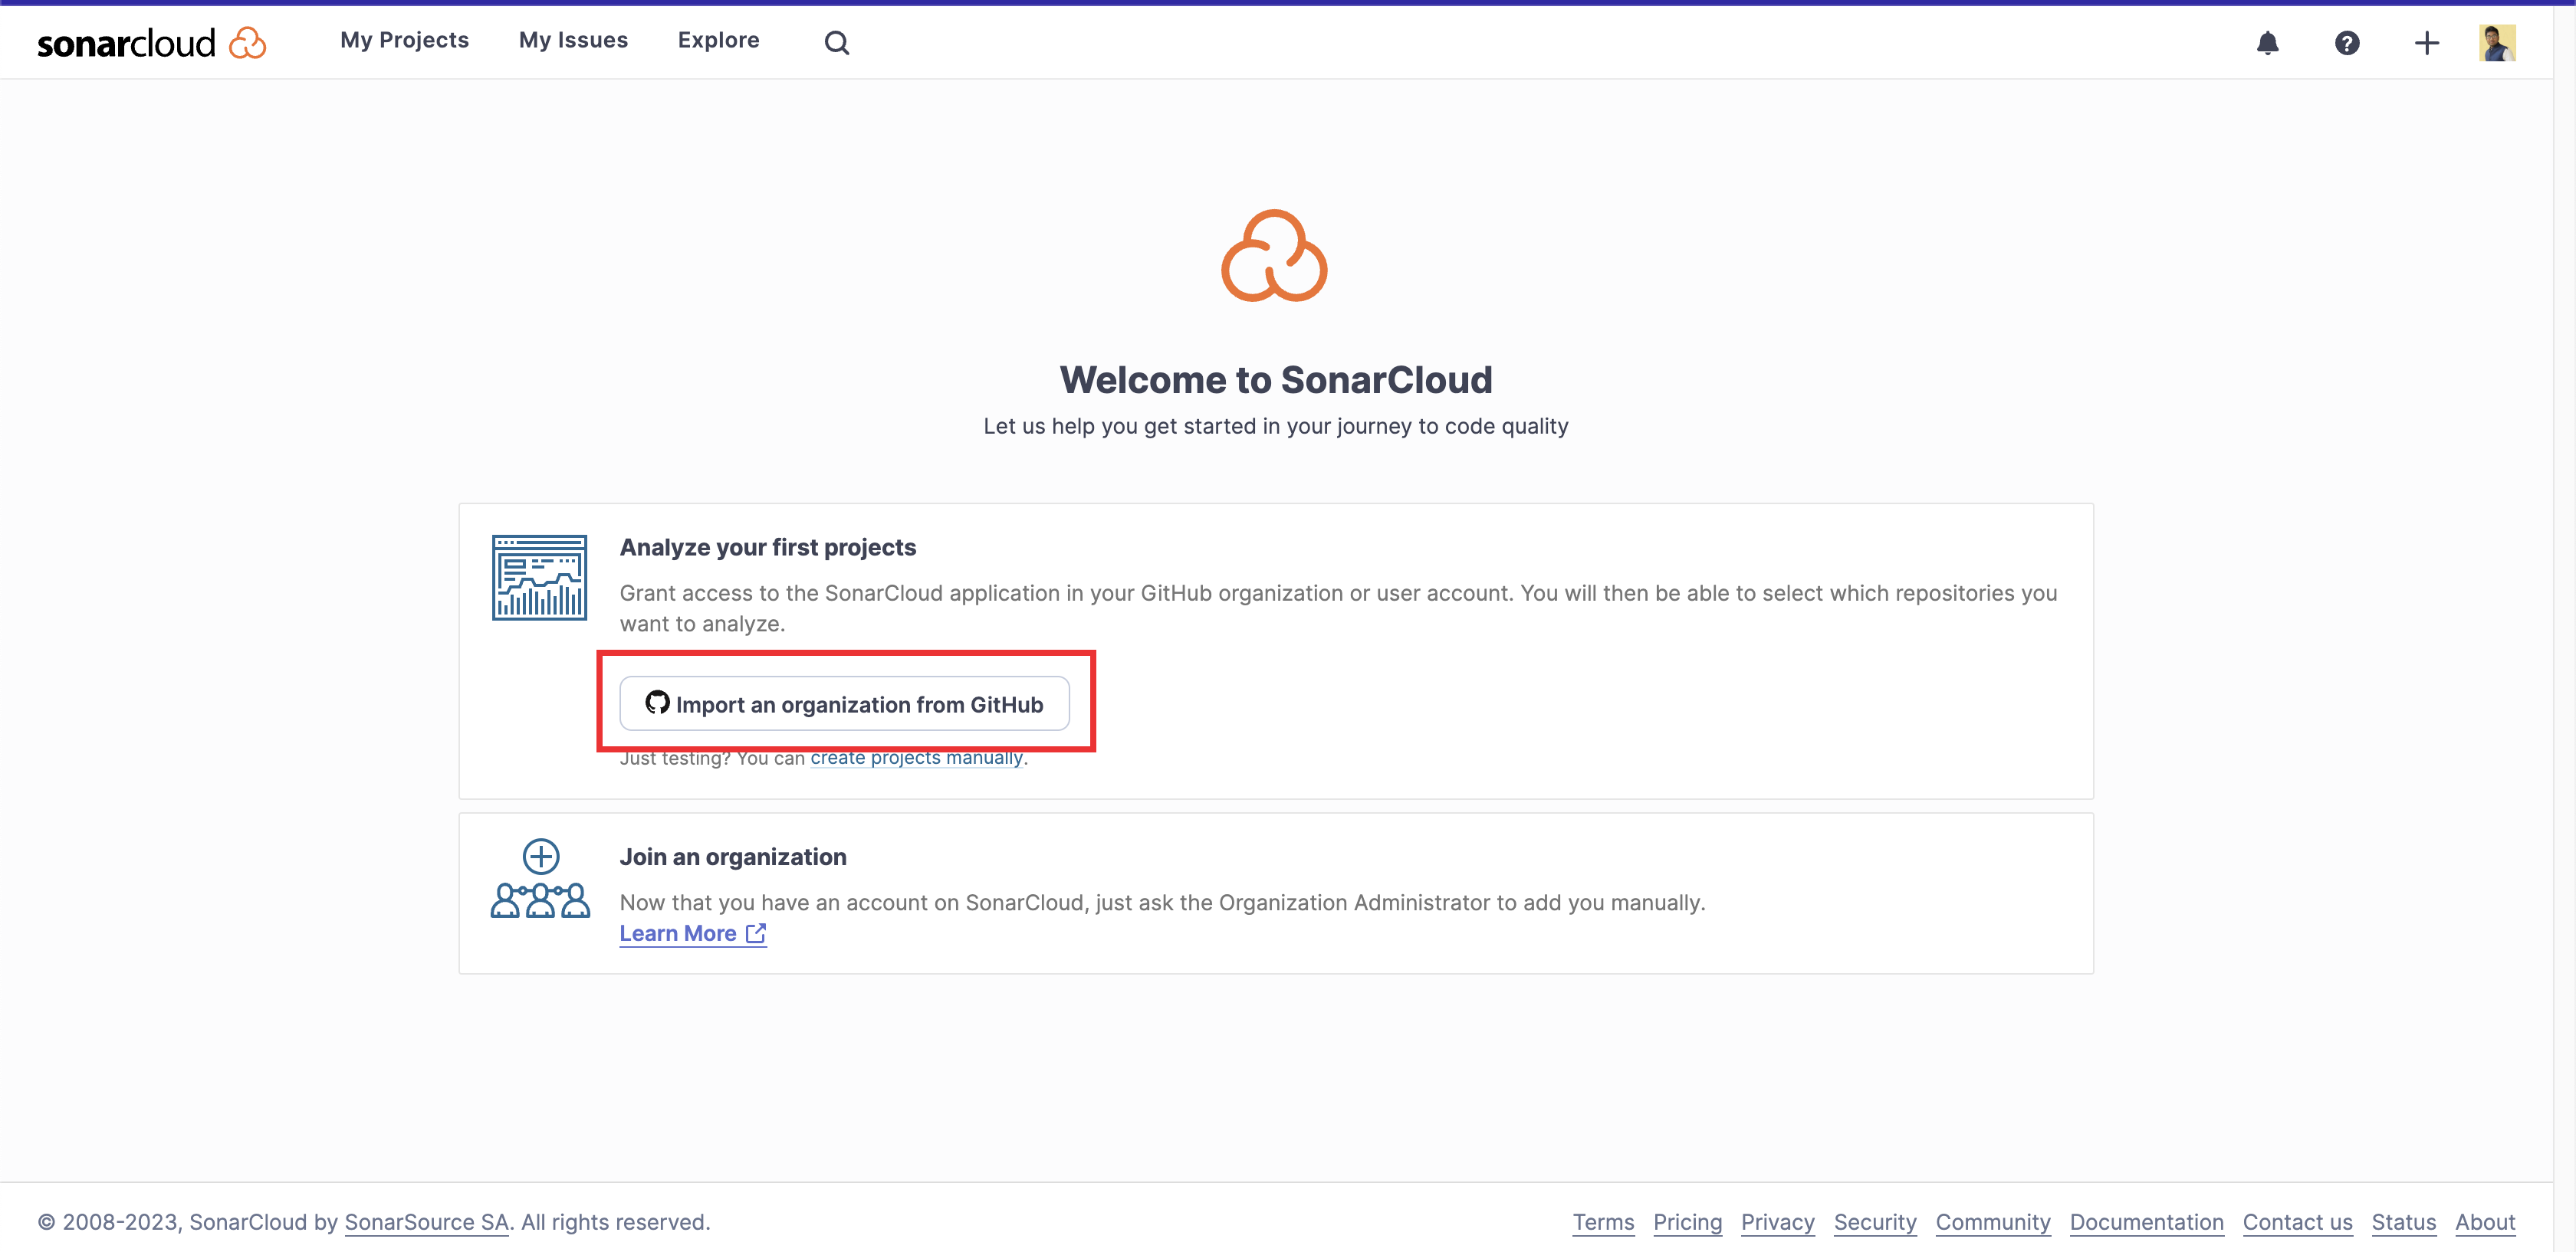Open the Explore menu item

718,40
